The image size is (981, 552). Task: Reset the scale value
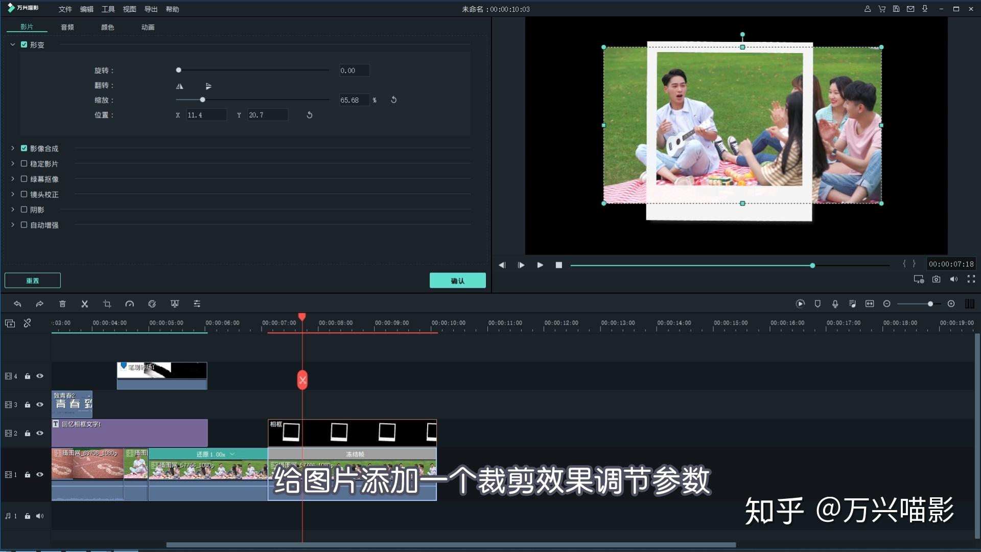393,100
